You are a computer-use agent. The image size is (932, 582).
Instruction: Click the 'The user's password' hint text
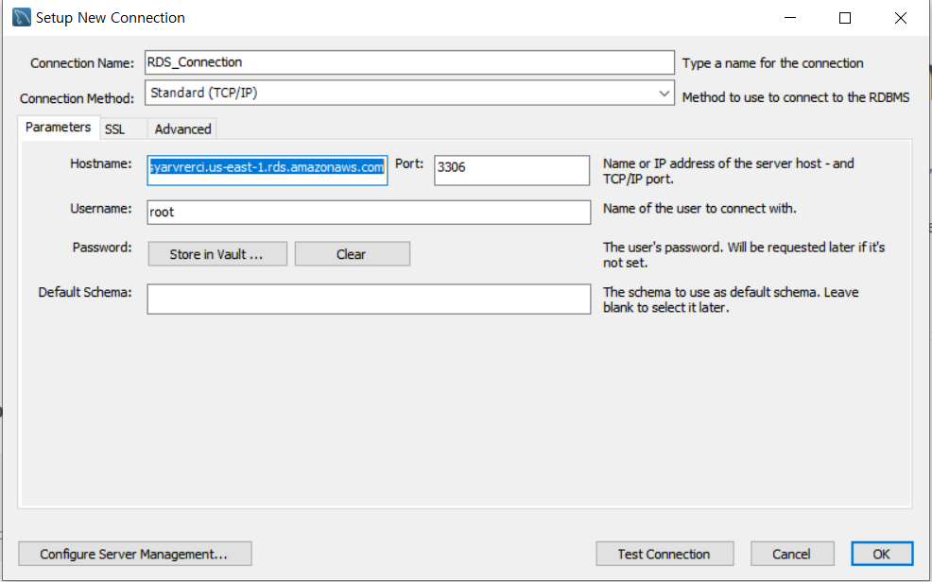[744, 255]
